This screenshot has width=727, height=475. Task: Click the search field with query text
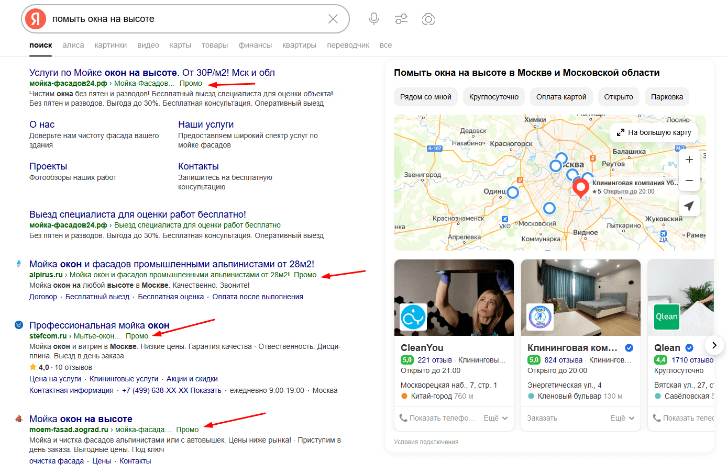pos(186,19)
